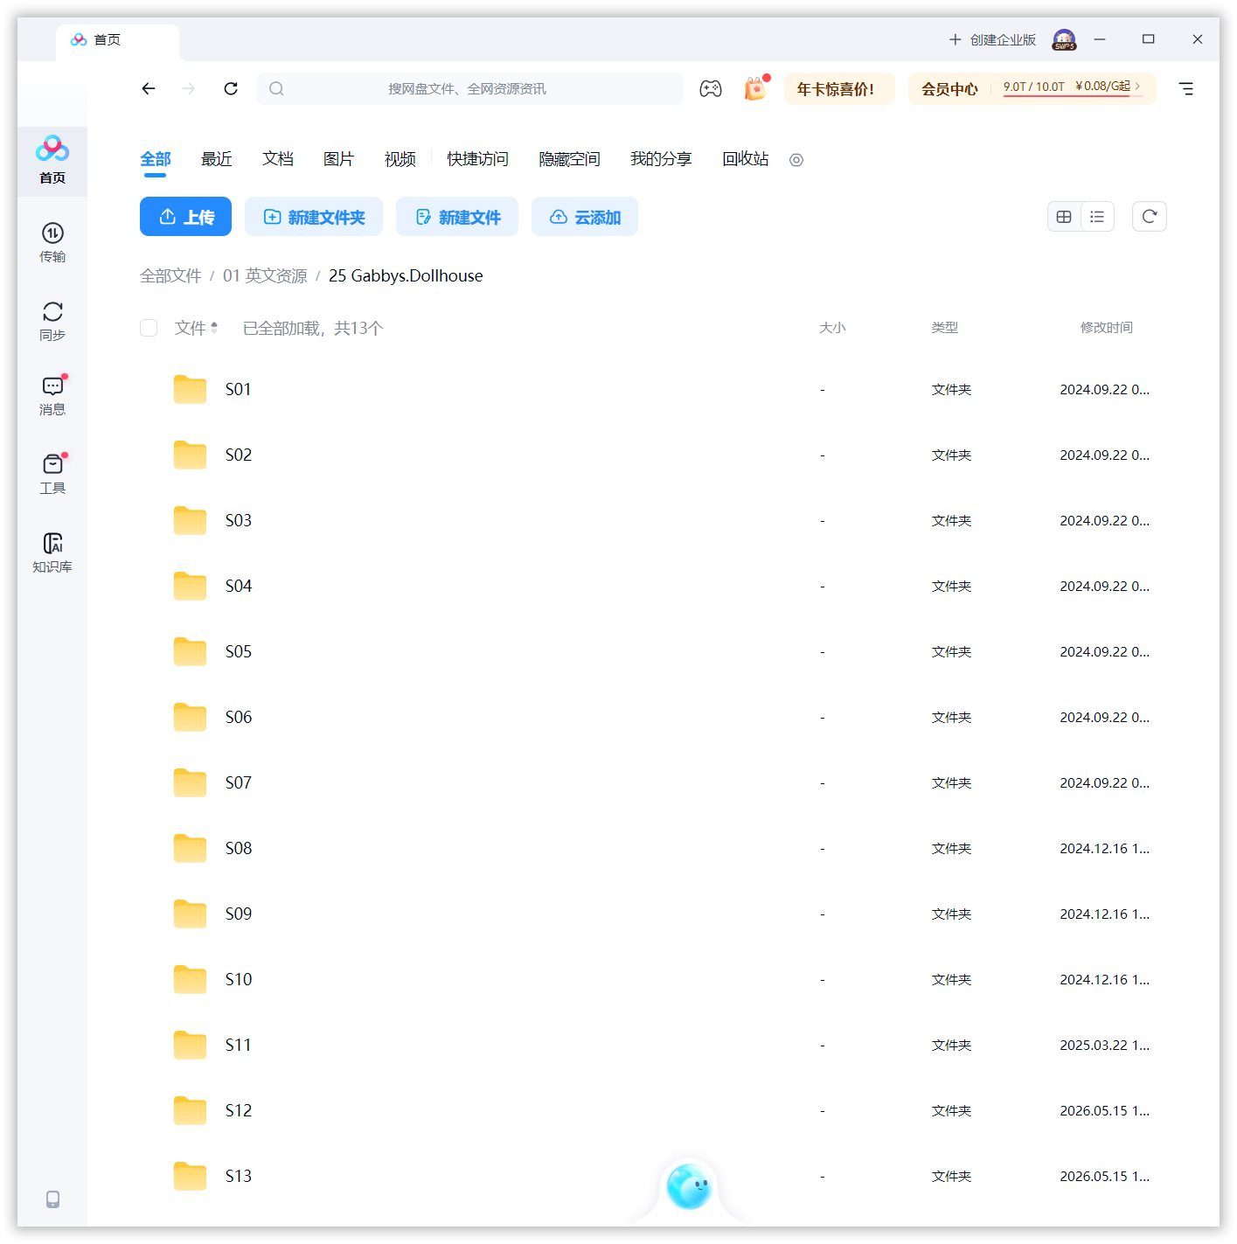The image size is (1237, 1244).
Task: Refresh the file list
Action: pos(1150,217)
